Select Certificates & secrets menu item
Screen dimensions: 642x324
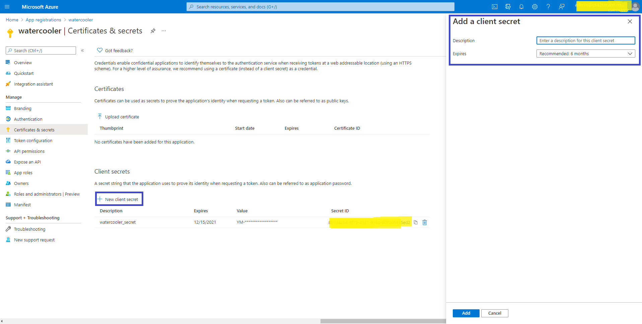(x=44, y=130)
